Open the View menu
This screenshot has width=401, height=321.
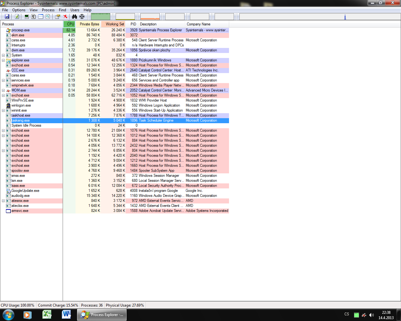coord(34,10)
